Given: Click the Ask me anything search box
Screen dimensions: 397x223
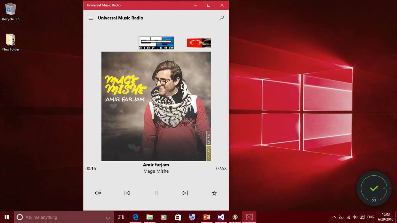Looking at the screenshot, I should point(64,217).
